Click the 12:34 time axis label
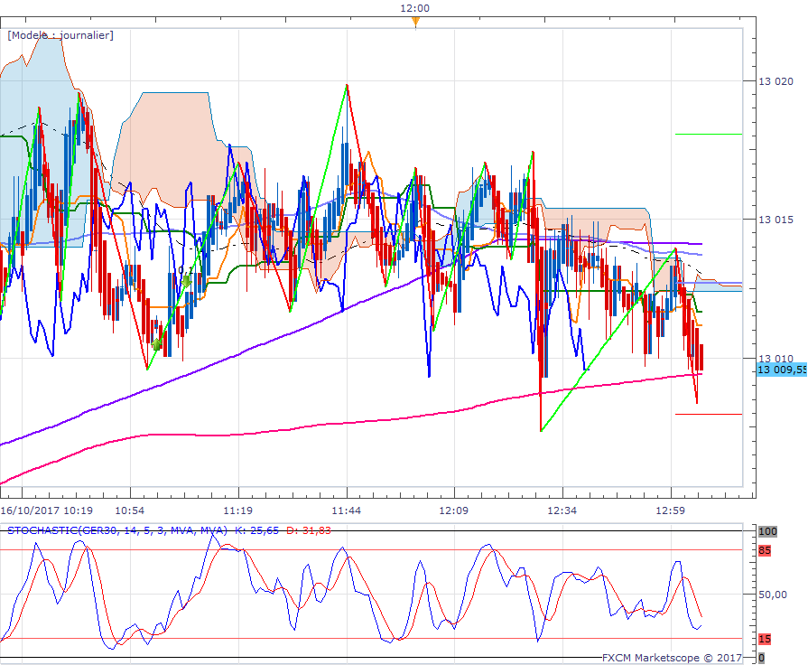 [562, 510]
